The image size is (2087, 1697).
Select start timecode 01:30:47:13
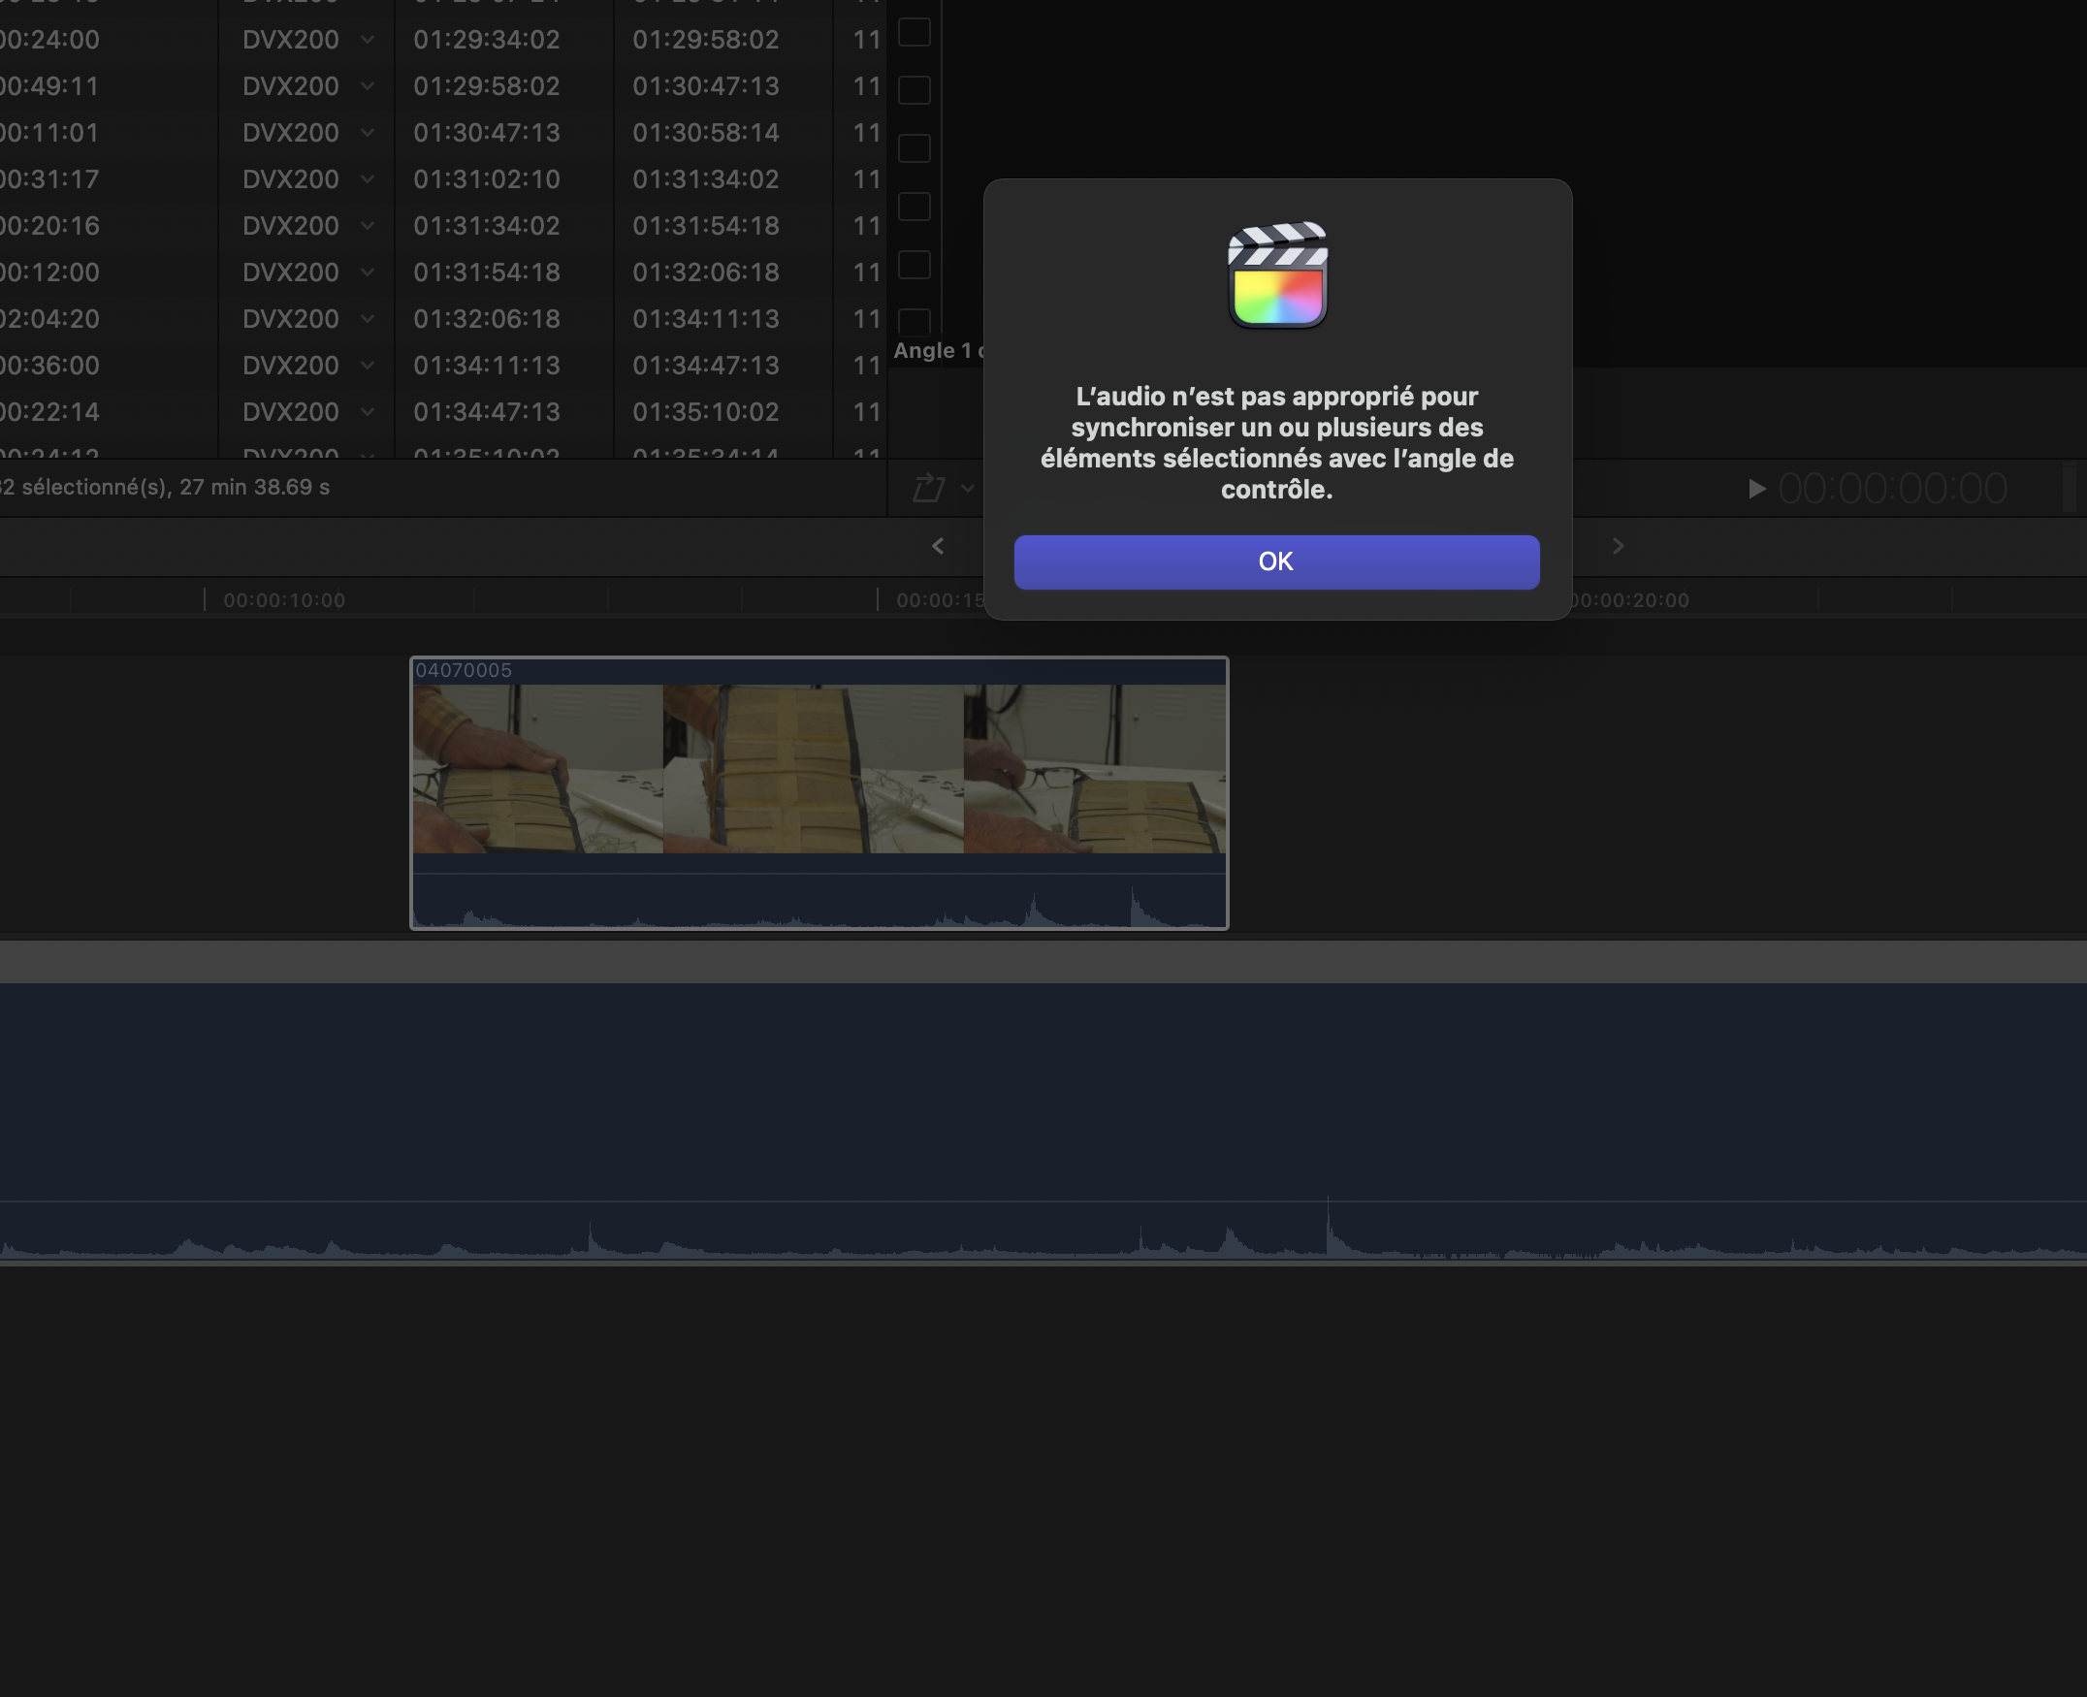click(486, 132)
